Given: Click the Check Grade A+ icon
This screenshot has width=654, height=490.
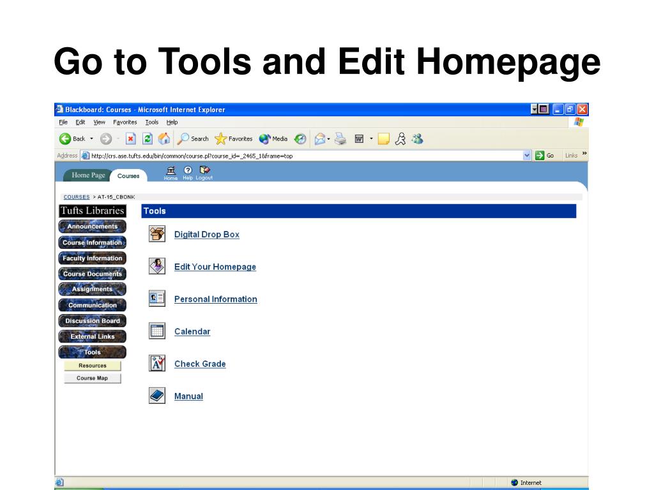Looking at the screenshot, I should [157, 363].
